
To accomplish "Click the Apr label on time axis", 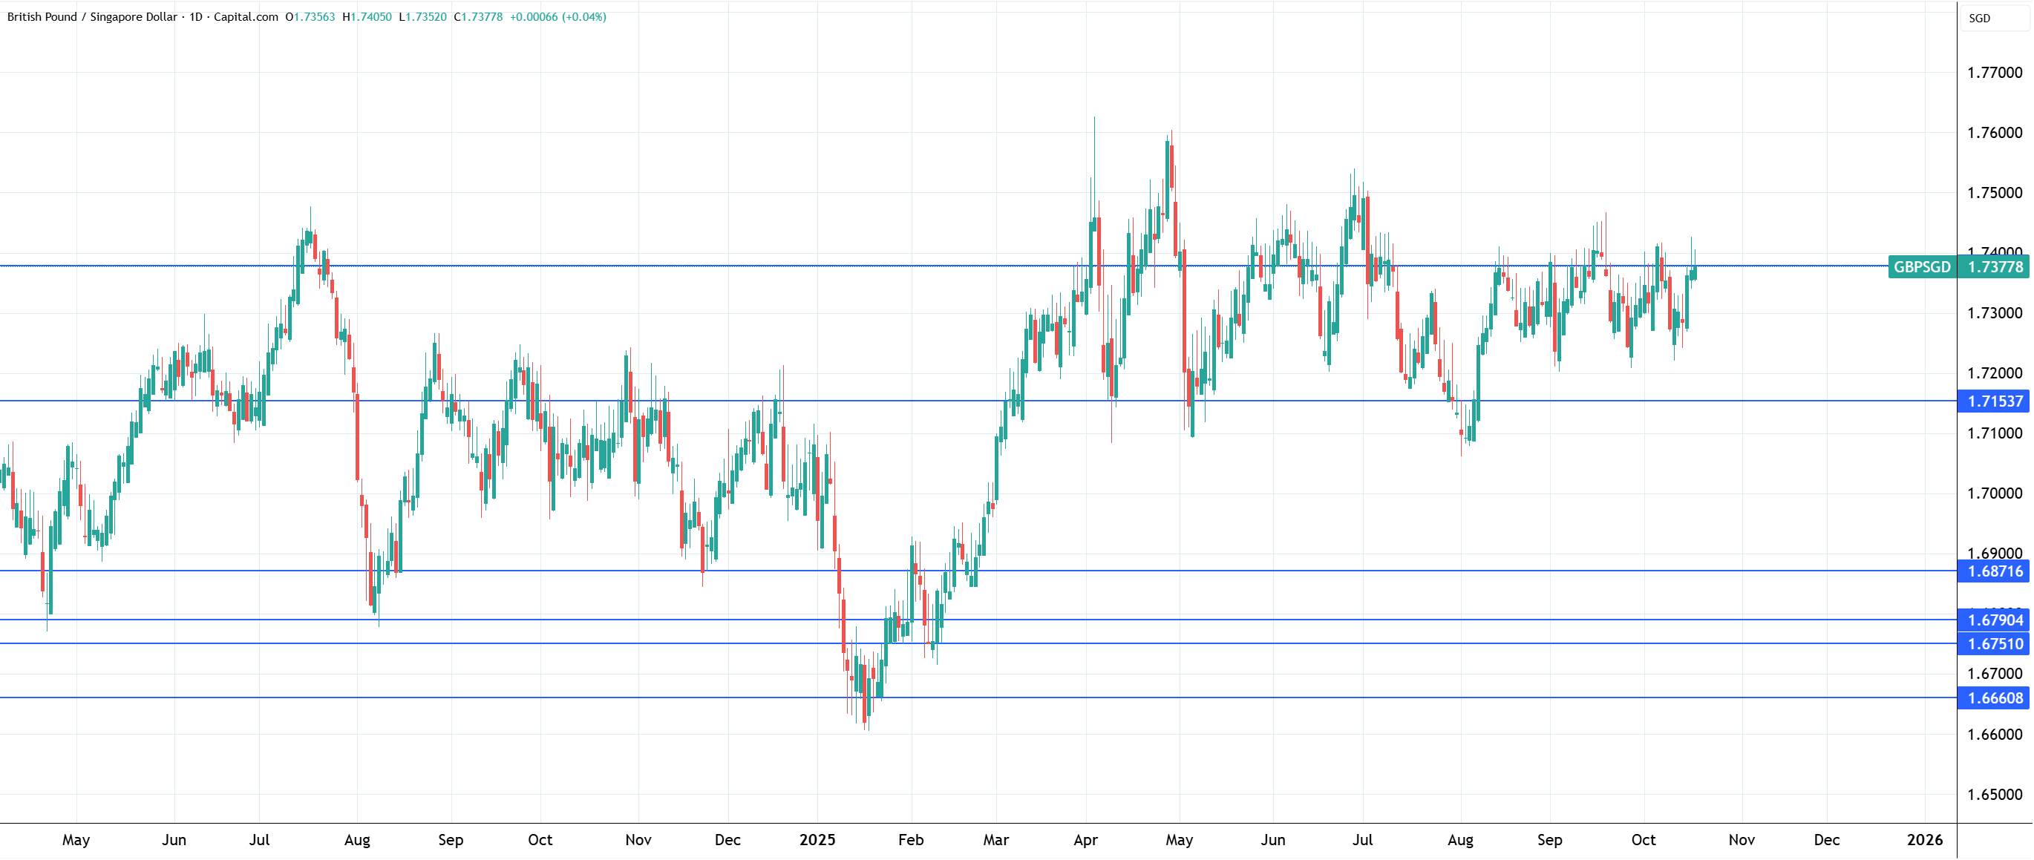I will click(1085, 839).
